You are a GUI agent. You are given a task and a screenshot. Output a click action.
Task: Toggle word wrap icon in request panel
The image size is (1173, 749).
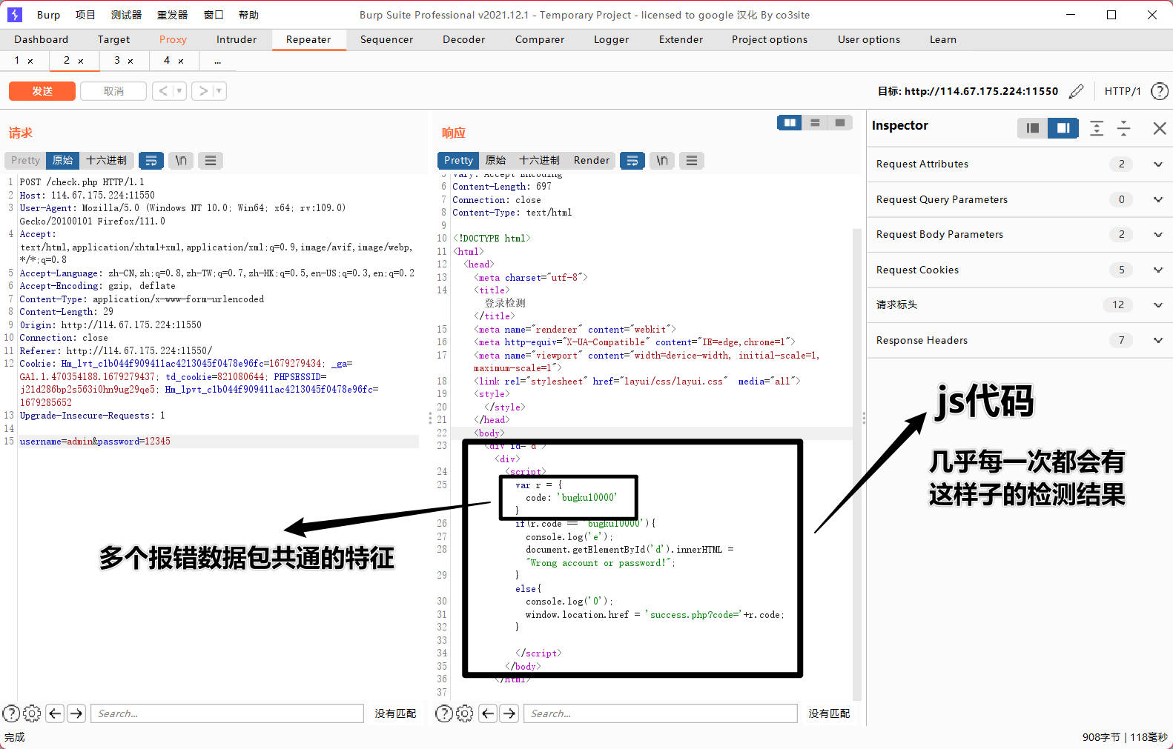[x=151, y=160]
